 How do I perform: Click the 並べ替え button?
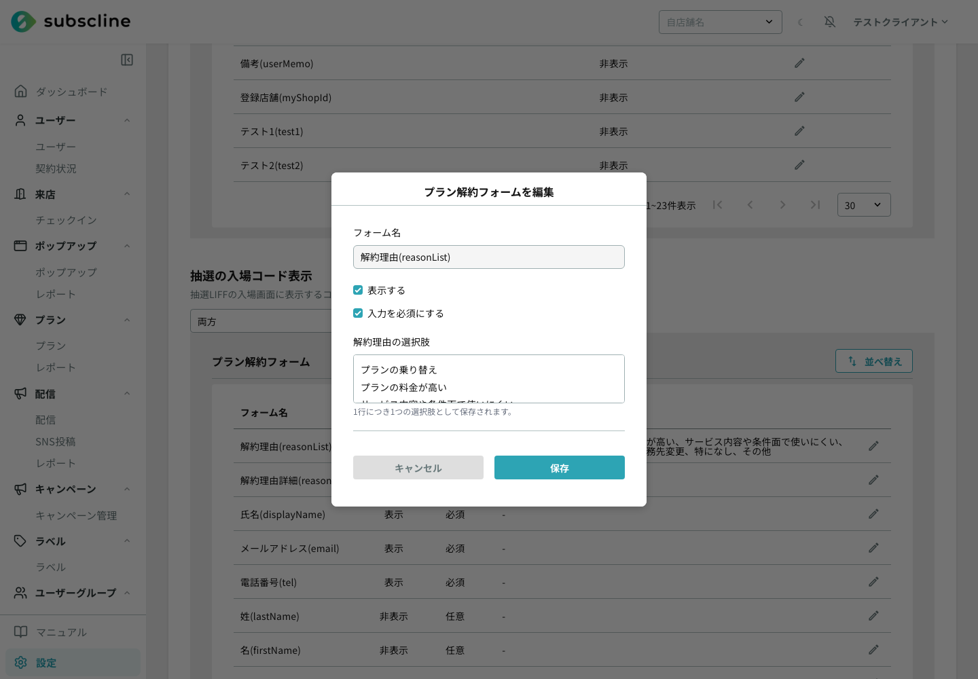coord(874,361)
